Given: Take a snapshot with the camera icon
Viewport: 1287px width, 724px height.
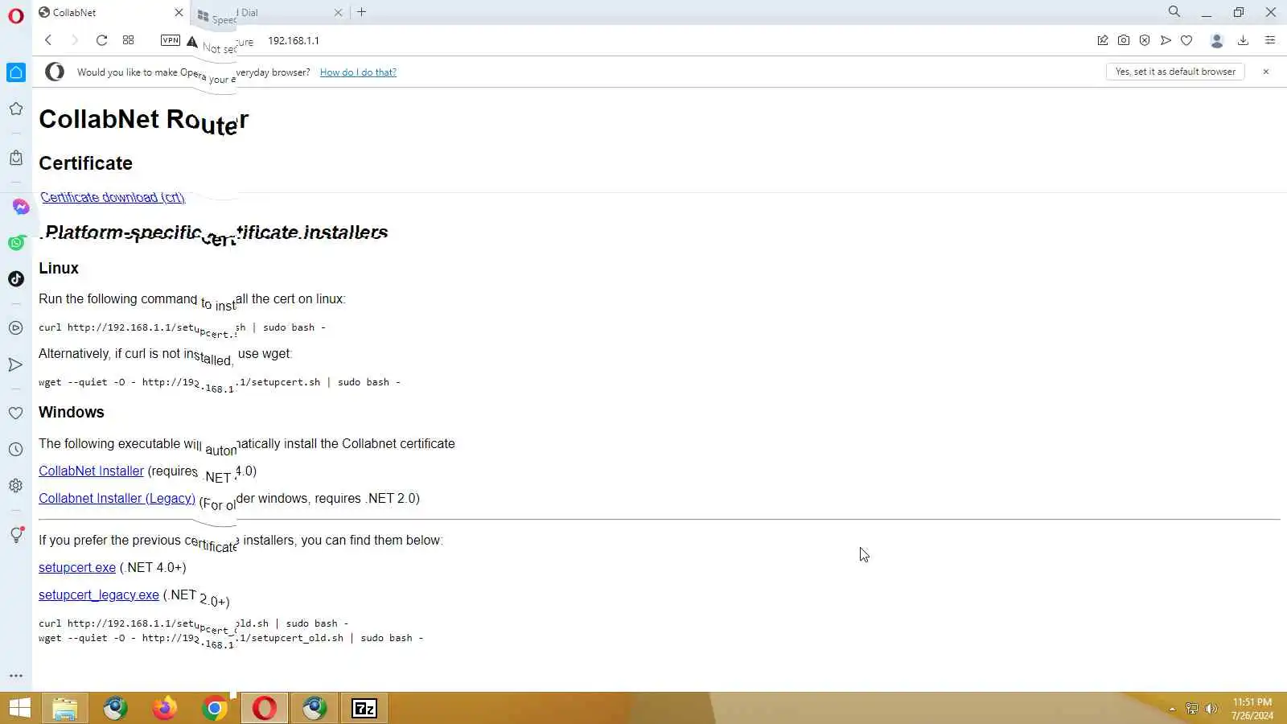Looking at the screenshot, I should click(x=1124, y=40).
